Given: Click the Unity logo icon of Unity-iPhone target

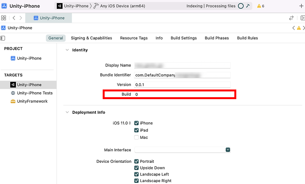Looking at the screenshot, I should coord(13,85).
